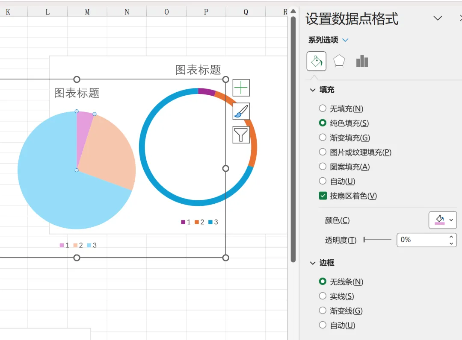Open the 系列选项 dropdown arrow

click(345, 40)
